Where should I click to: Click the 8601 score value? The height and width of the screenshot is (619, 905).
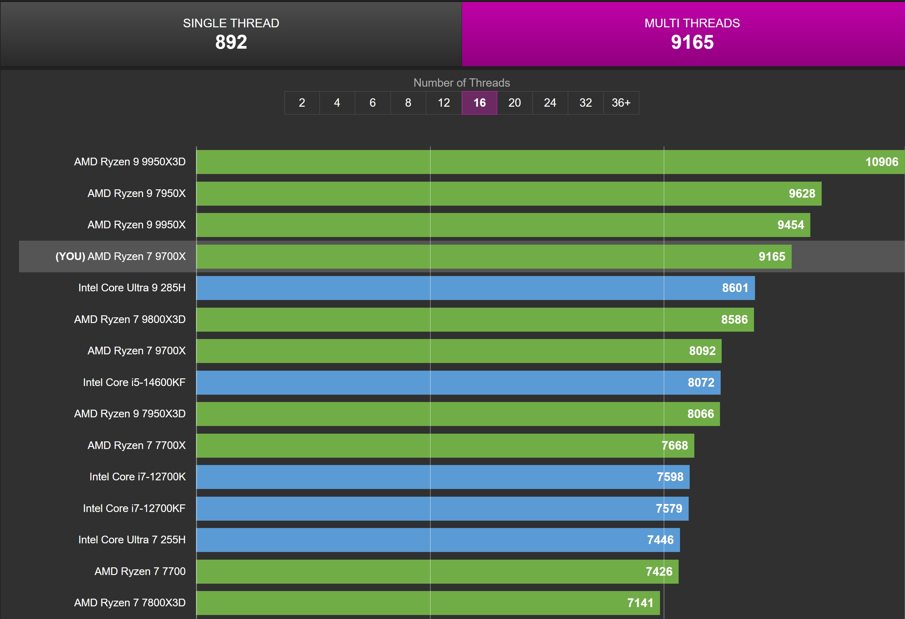click(735, 288)
